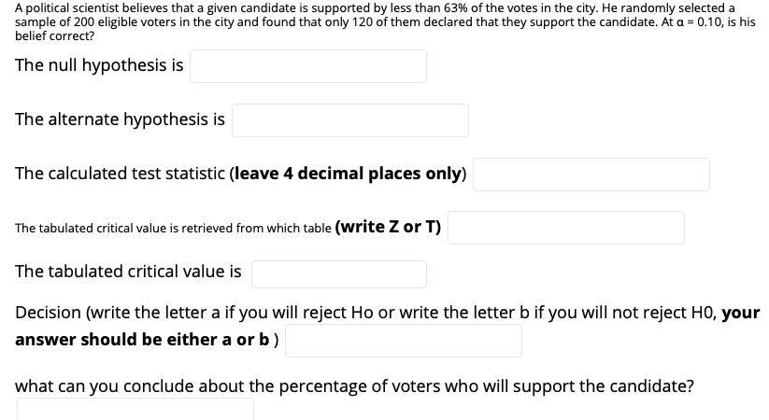Click the 'The calculated test statistic' label
This screenshot has height=420, width=769.
click(x=121, y=174)
